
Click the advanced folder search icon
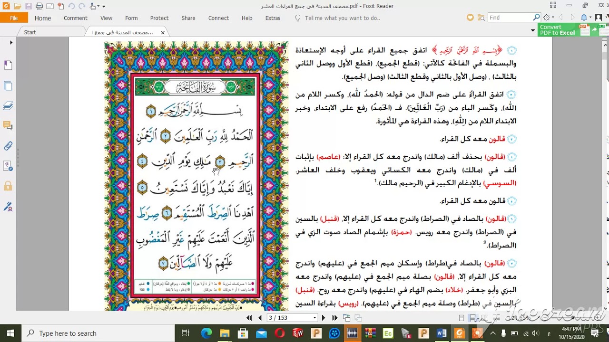(481, 18)
